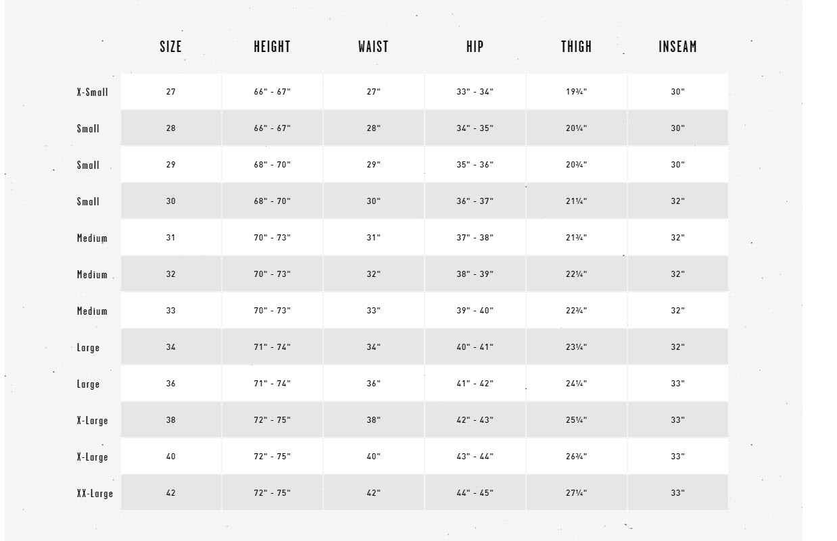Click the SIZE column header
Viewport: 837px width, 541px height.
click(x=170, y=47)
